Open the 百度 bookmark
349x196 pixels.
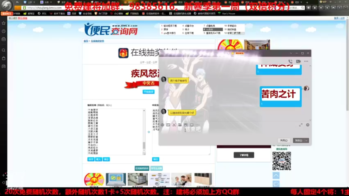click(72, 14)
